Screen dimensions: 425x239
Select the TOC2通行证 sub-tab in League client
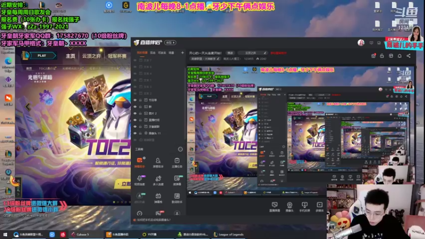click(47, 69)
